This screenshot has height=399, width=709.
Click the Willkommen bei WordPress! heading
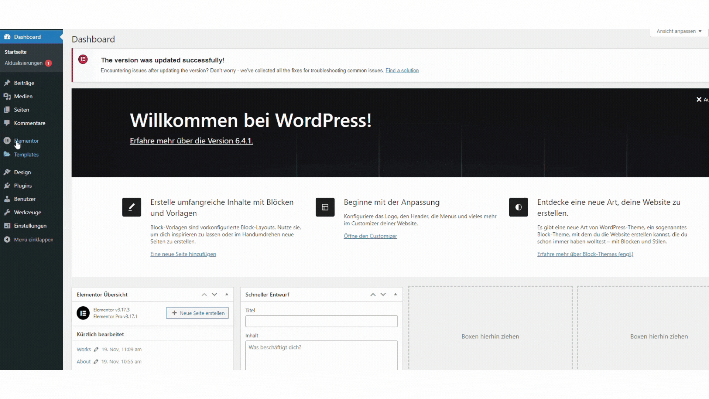click(251, 120)
